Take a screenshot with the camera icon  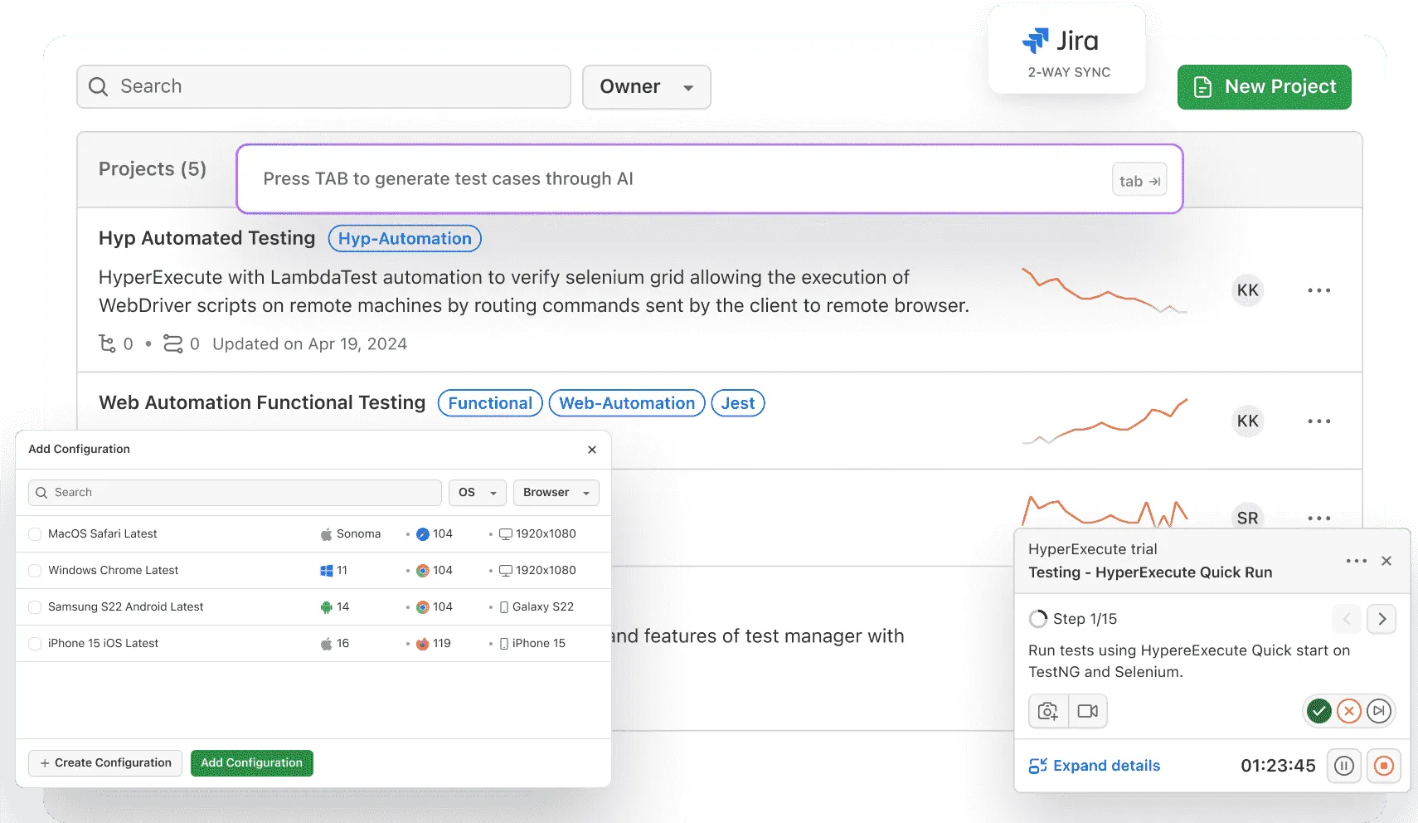tap(1048, 711)
